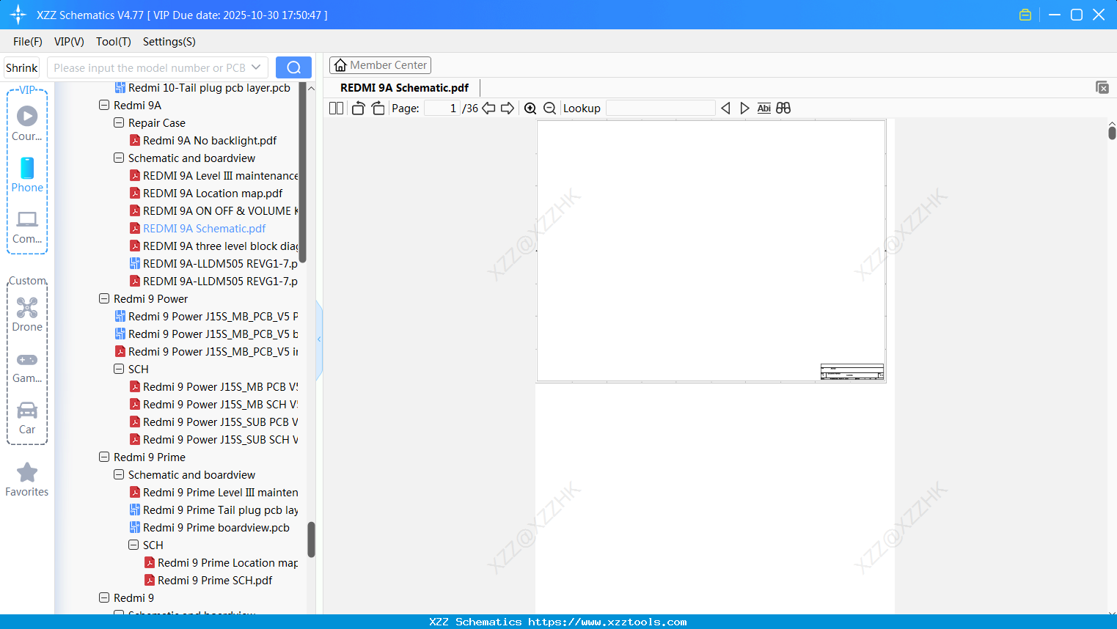
Task: Select the Car category icon
Action: 27,418
